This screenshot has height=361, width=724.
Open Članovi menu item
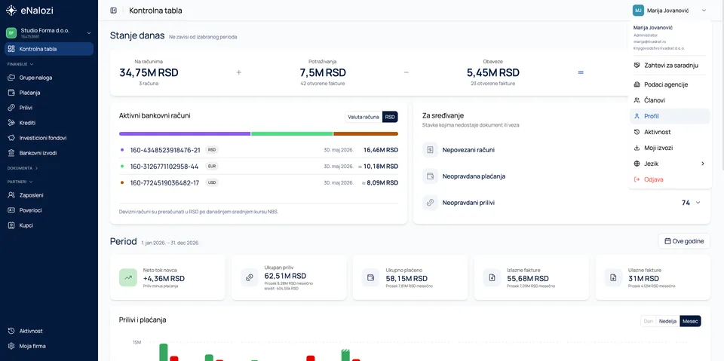[x=670, y=100]
